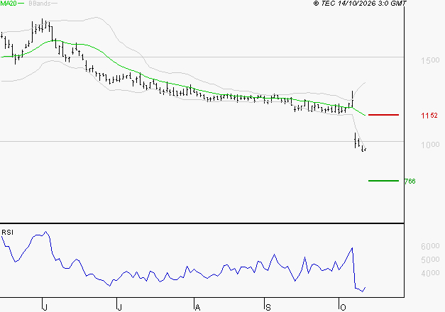
Task: Click the first J month label
Action: pyautogui.click(x=45, y=307)
